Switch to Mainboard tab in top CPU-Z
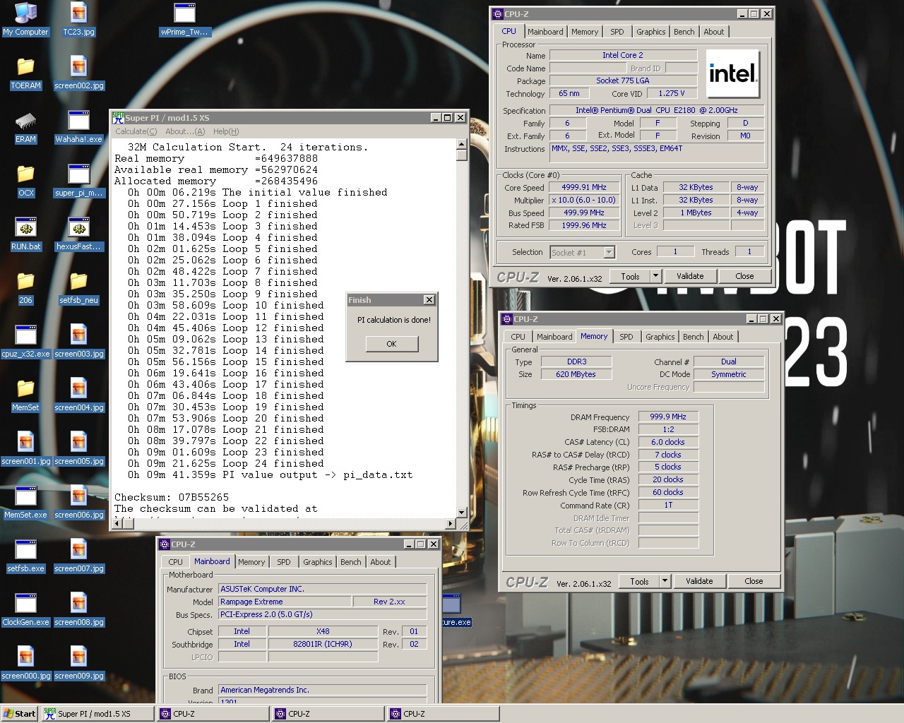The width and height of the screenshot is (904, 723). [x=545, y=32]
